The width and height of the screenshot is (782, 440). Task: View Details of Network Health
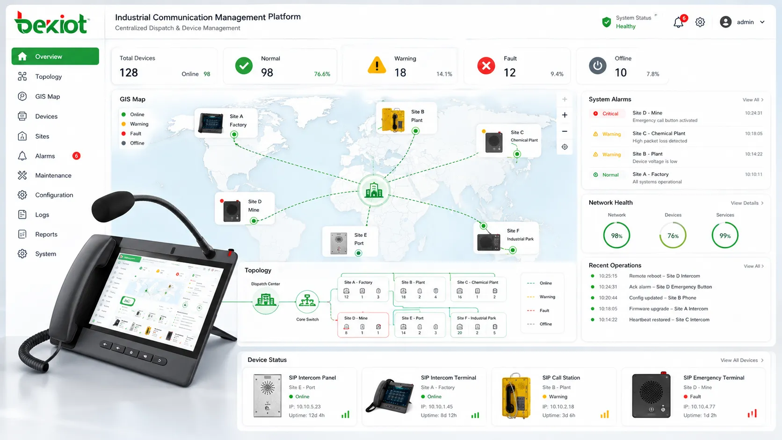coord(747,203)
